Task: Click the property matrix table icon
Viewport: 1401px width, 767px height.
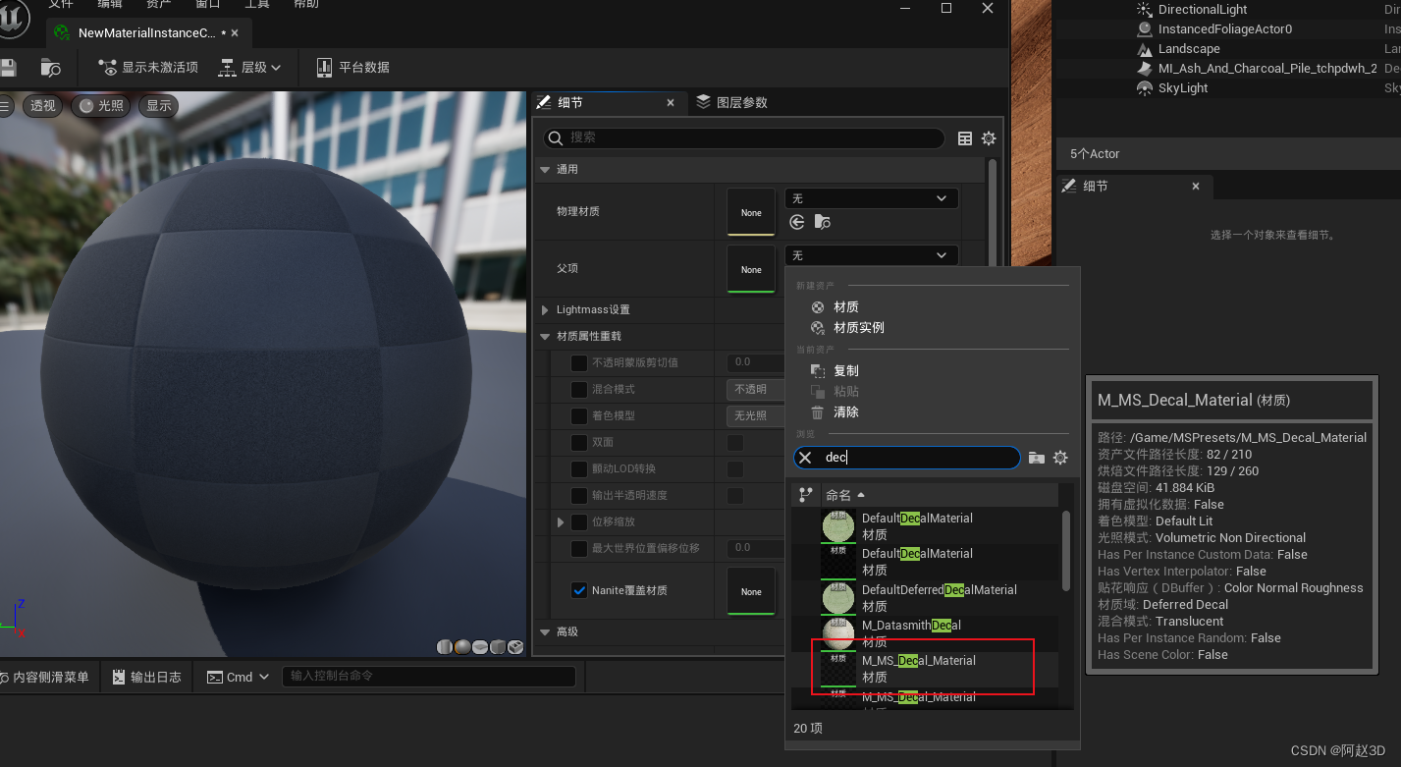Action: tap(965, 138)
